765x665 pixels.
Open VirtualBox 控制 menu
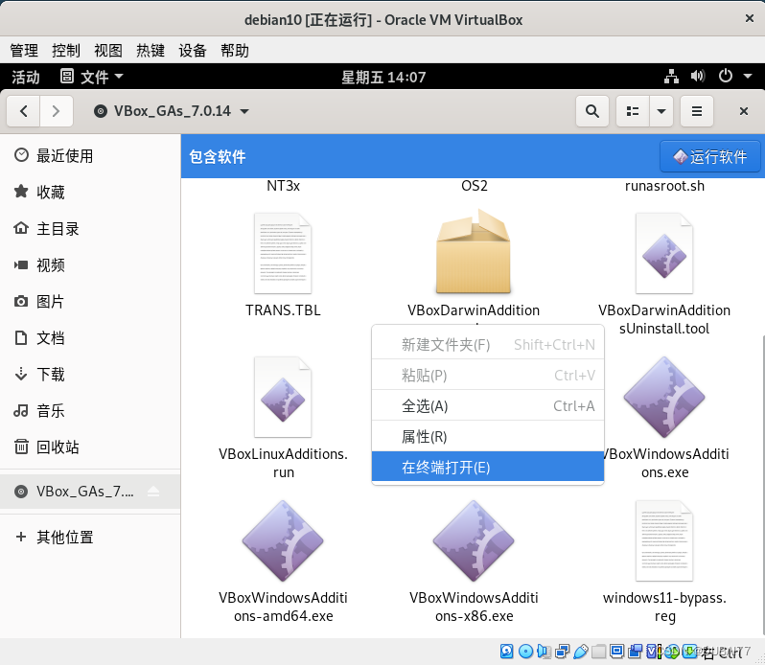click(66, 50)
